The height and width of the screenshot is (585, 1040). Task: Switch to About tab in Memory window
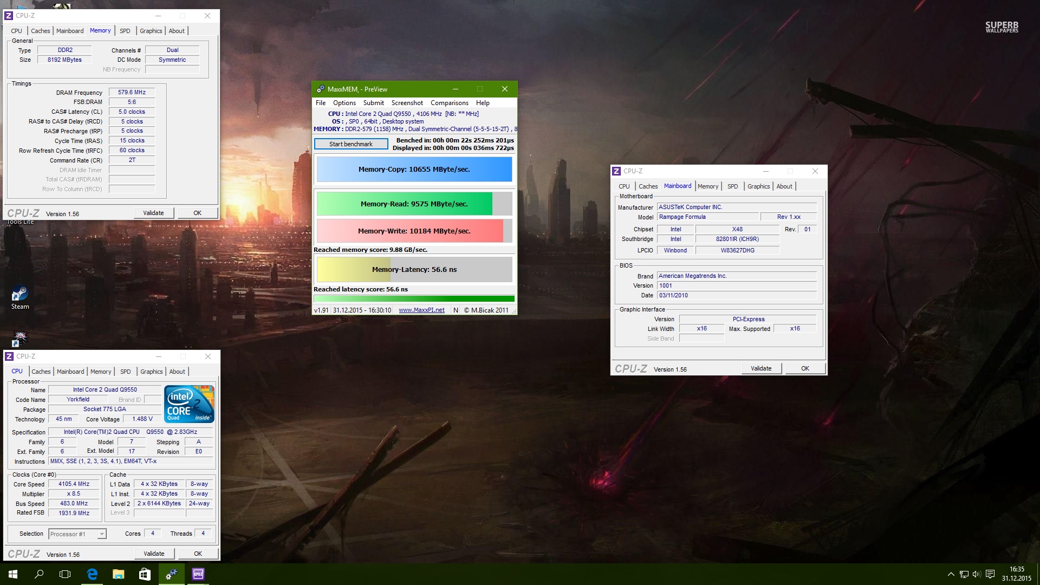pyautogui.click(x=177, y=31)
